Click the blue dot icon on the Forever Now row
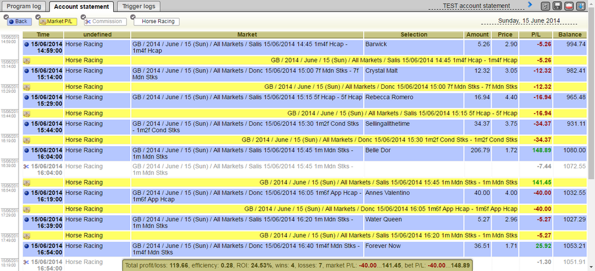 [x=26, y=246]
